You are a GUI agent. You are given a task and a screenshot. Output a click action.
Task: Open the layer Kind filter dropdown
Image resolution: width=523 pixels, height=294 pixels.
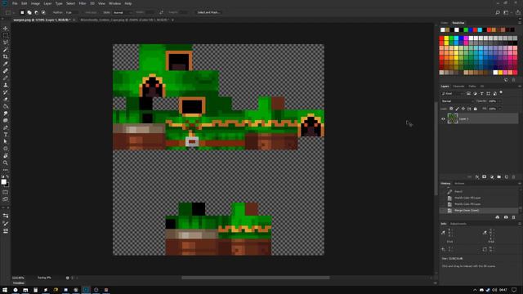tap(452, 94)
